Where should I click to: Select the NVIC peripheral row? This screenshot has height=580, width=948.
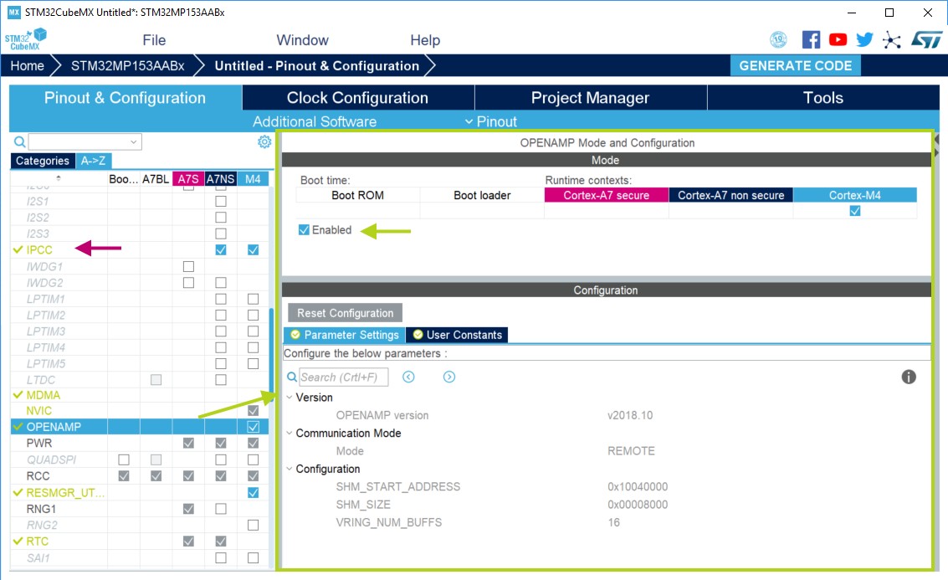(141, 411)
